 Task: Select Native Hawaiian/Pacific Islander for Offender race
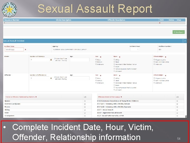coord(114,87)
